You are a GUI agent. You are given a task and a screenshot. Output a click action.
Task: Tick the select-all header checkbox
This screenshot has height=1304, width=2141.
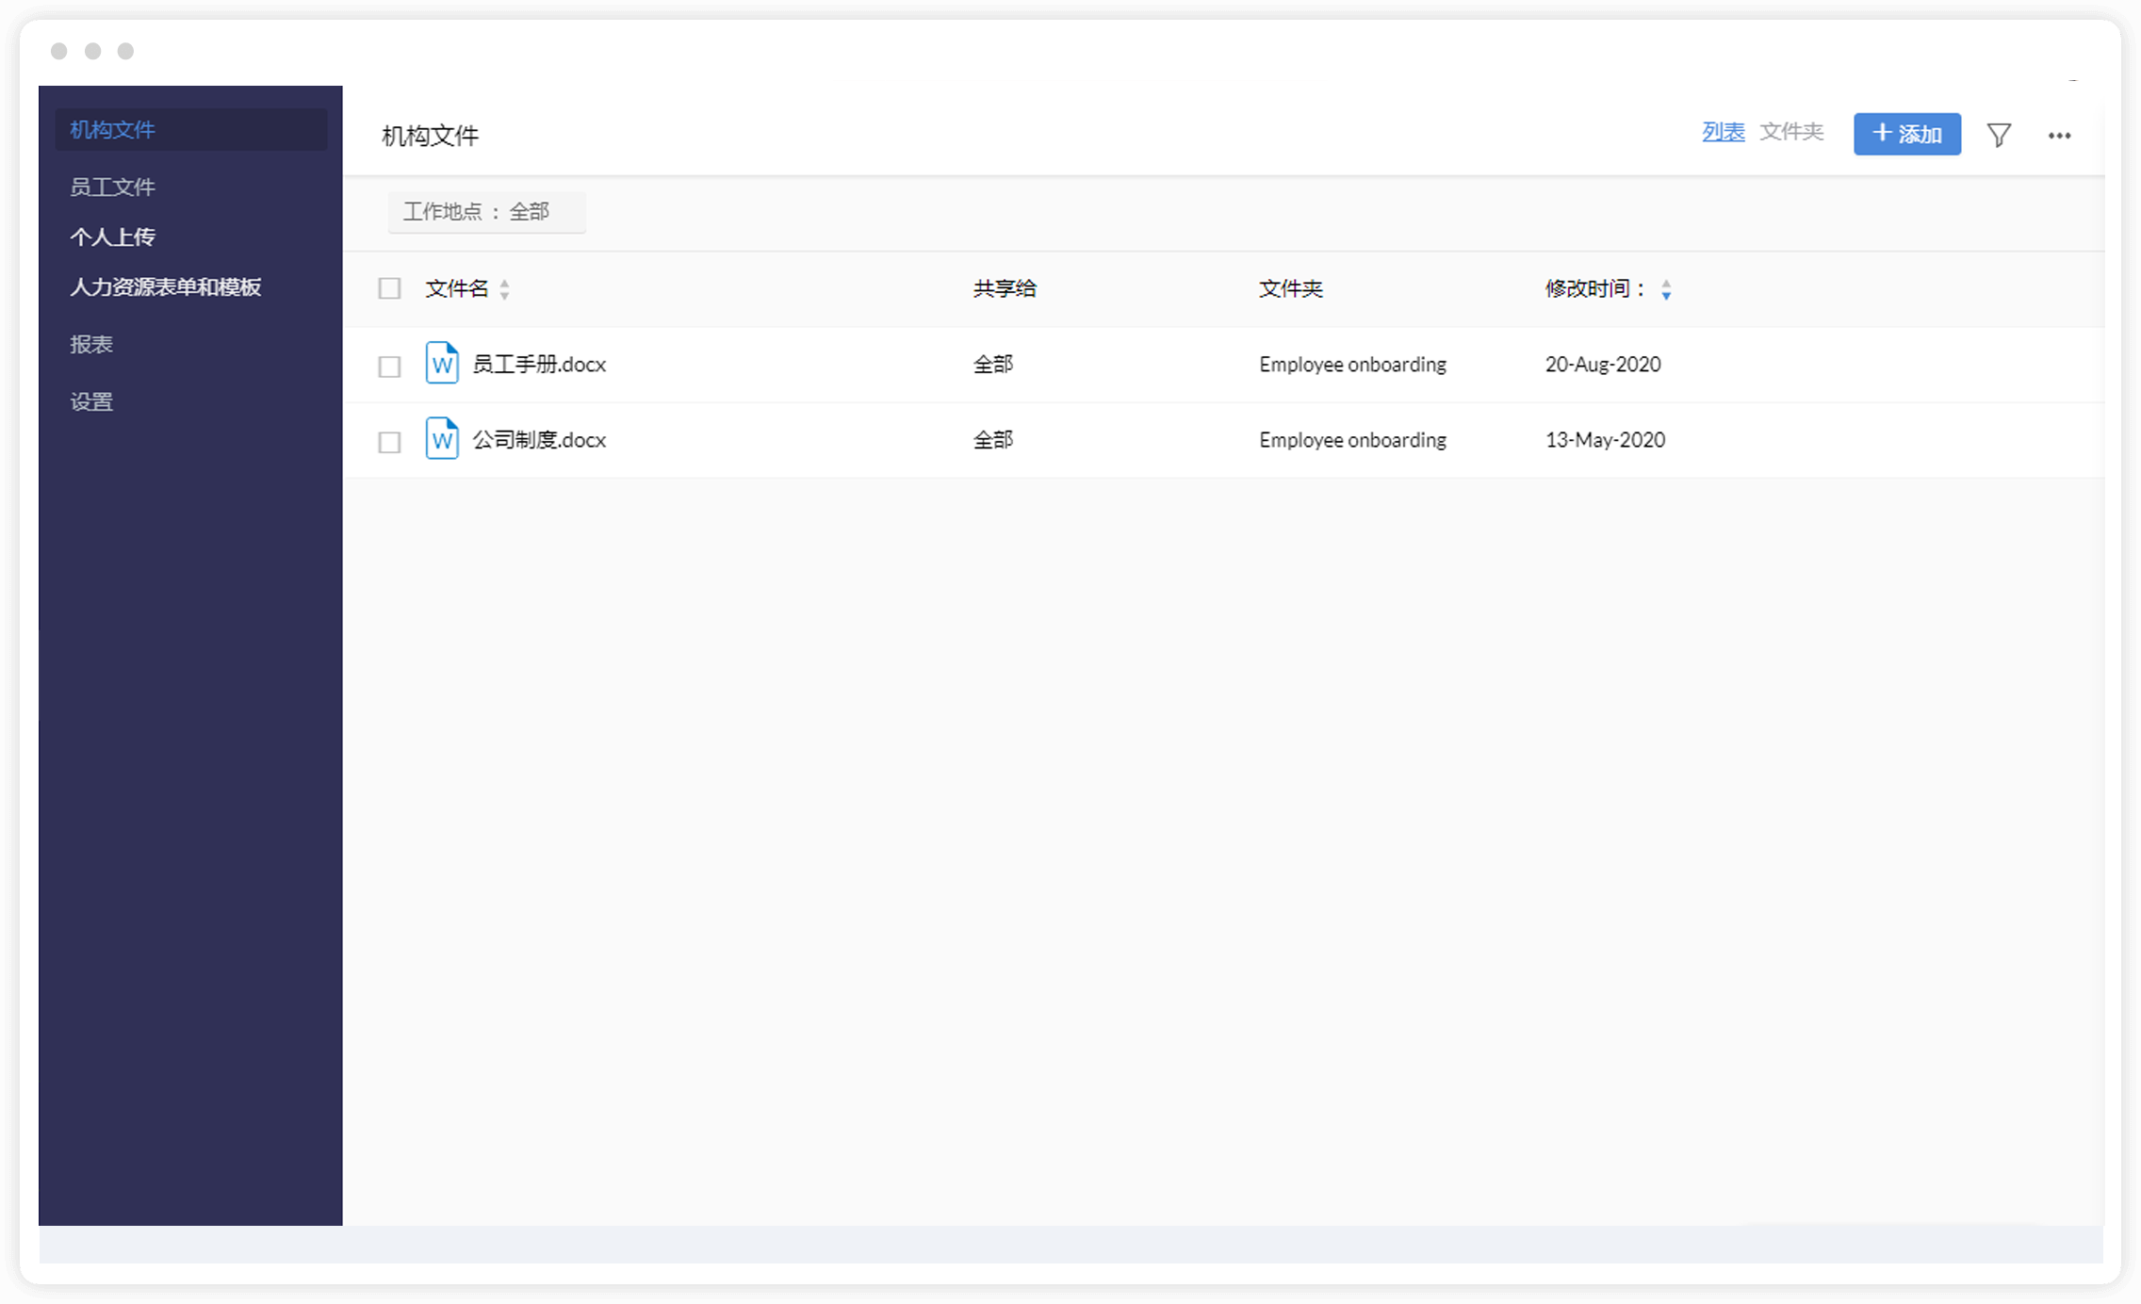[389, 288]
